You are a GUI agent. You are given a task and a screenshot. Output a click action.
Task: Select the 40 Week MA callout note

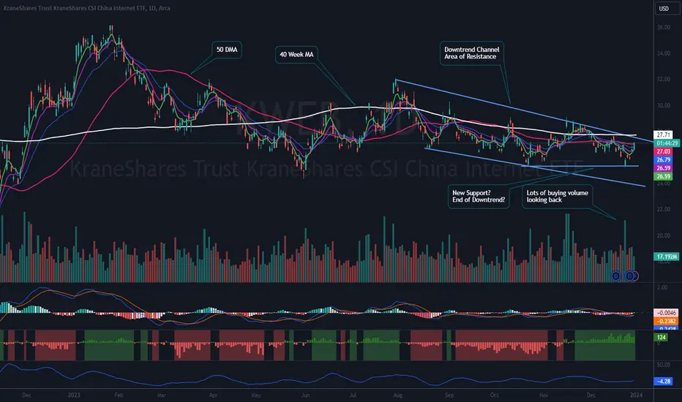coord(296,54)
